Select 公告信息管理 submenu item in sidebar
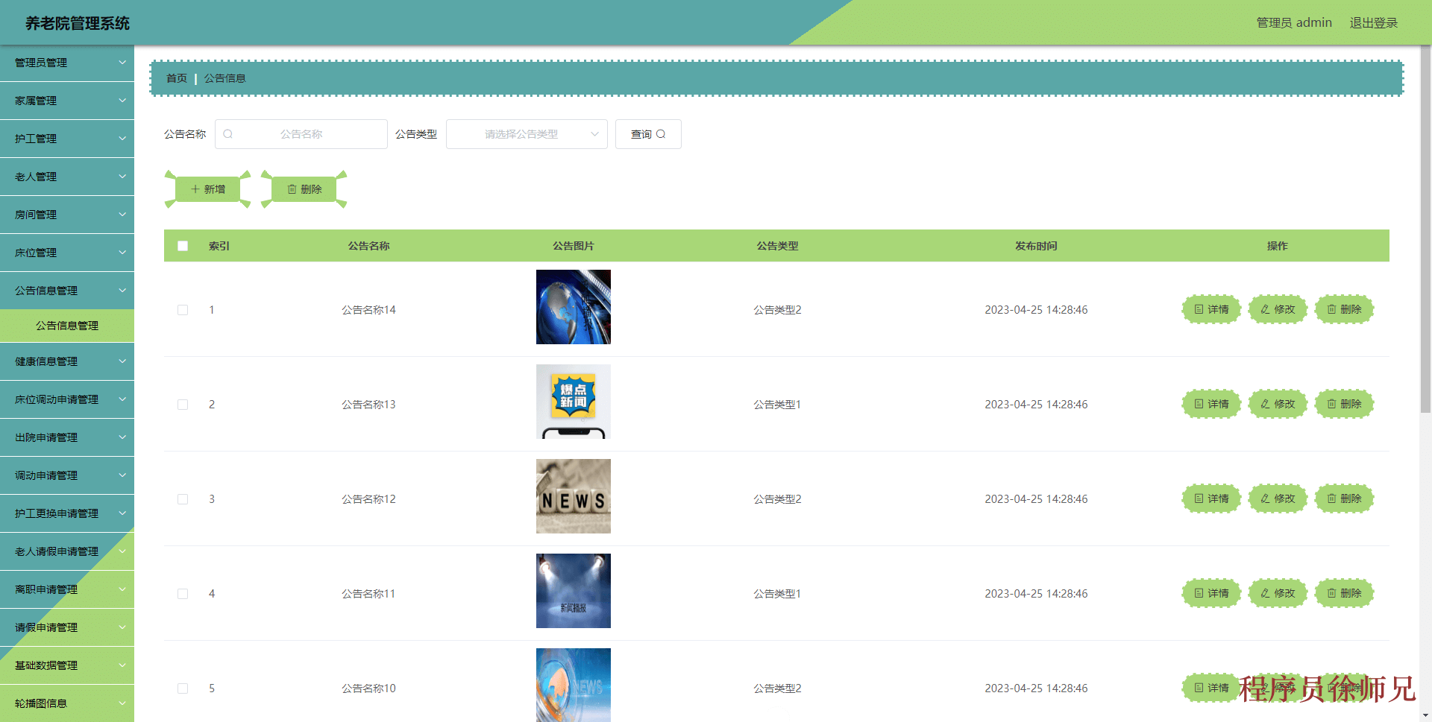Viewport: 1432px width, 722px height. (x=67, y=326)
